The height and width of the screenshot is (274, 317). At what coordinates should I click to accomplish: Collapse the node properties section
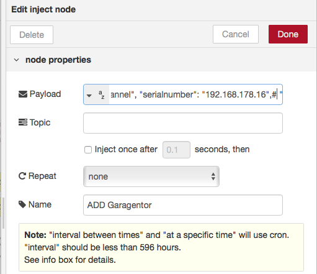[x=16, y=60]
